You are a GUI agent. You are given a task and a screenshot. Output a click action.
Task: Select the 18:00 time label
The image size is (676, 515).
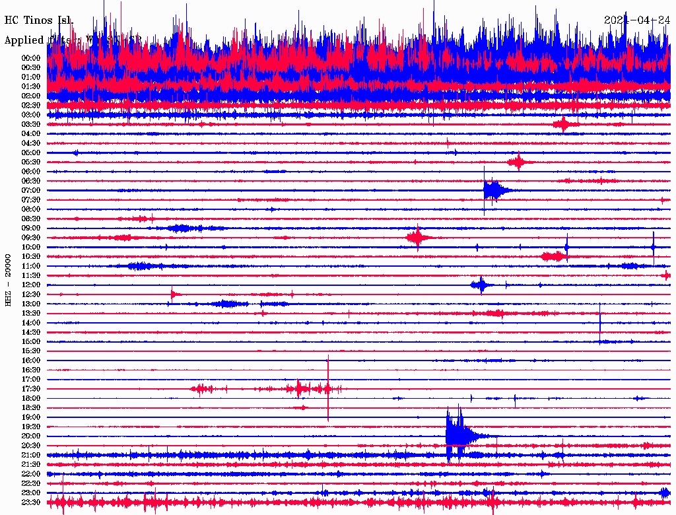[x=31, y=398]
